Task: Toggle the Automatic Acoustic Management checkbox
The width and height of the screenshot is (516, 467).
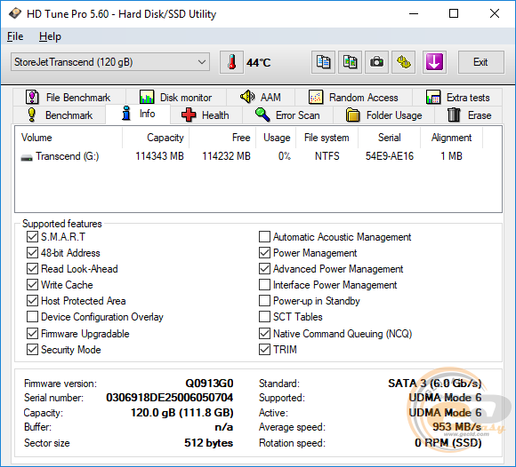Action: pos(264,237)
